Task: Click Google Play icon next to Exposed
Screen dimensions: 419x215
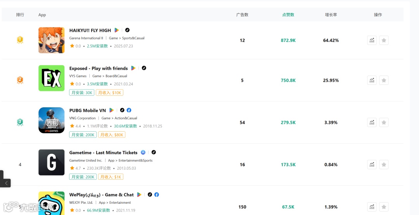Action: click(133, 68)
